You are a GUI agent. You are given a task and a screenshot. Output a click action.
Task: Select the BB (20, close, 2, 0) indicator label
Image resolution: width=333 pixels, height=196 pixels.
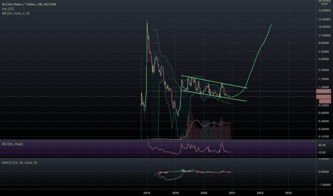(16, 13)
